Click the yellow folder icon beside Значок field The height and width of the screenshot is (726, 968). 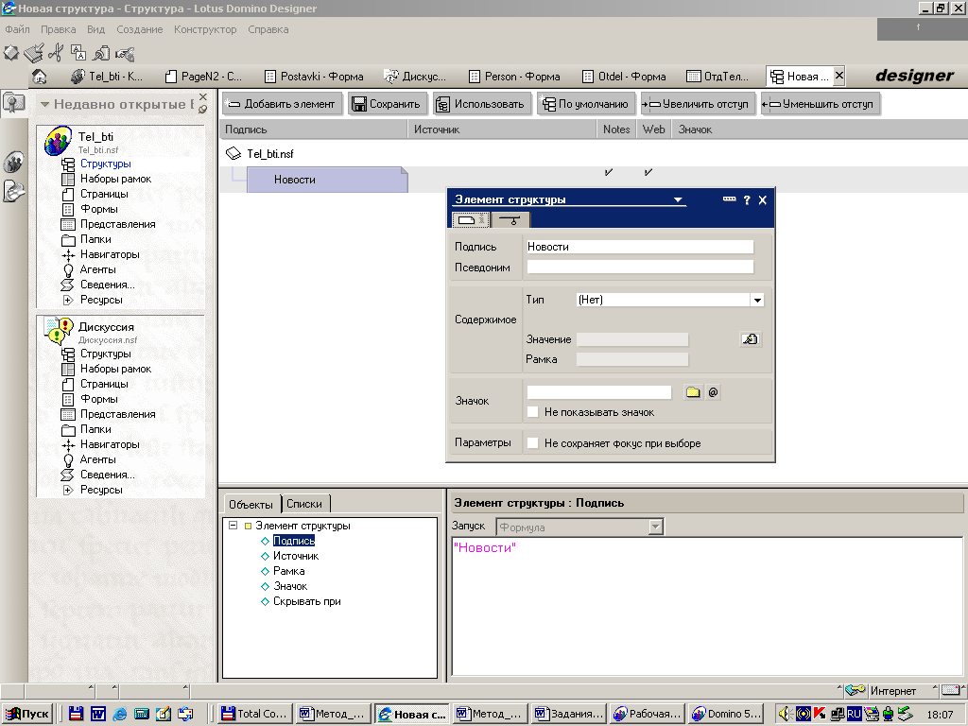pyautogui.click(x=693, y=392)
